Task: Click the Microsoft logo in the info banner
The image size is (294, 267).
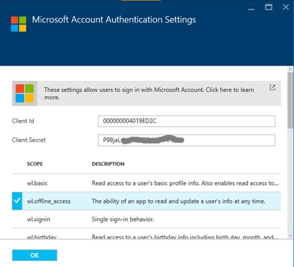Action: pyautogui.click(x=25, y=93)
